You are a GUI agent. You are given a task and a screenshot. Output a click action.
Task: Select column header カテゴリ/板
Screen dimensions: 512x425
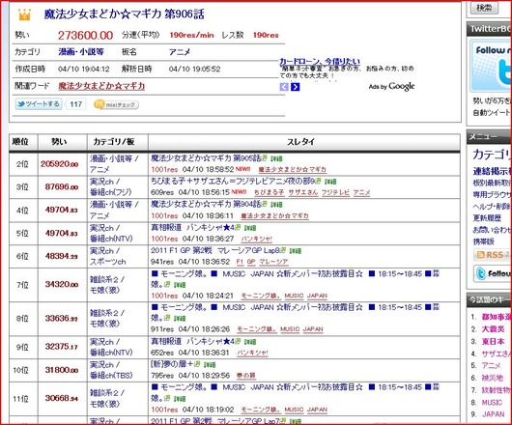114,142
